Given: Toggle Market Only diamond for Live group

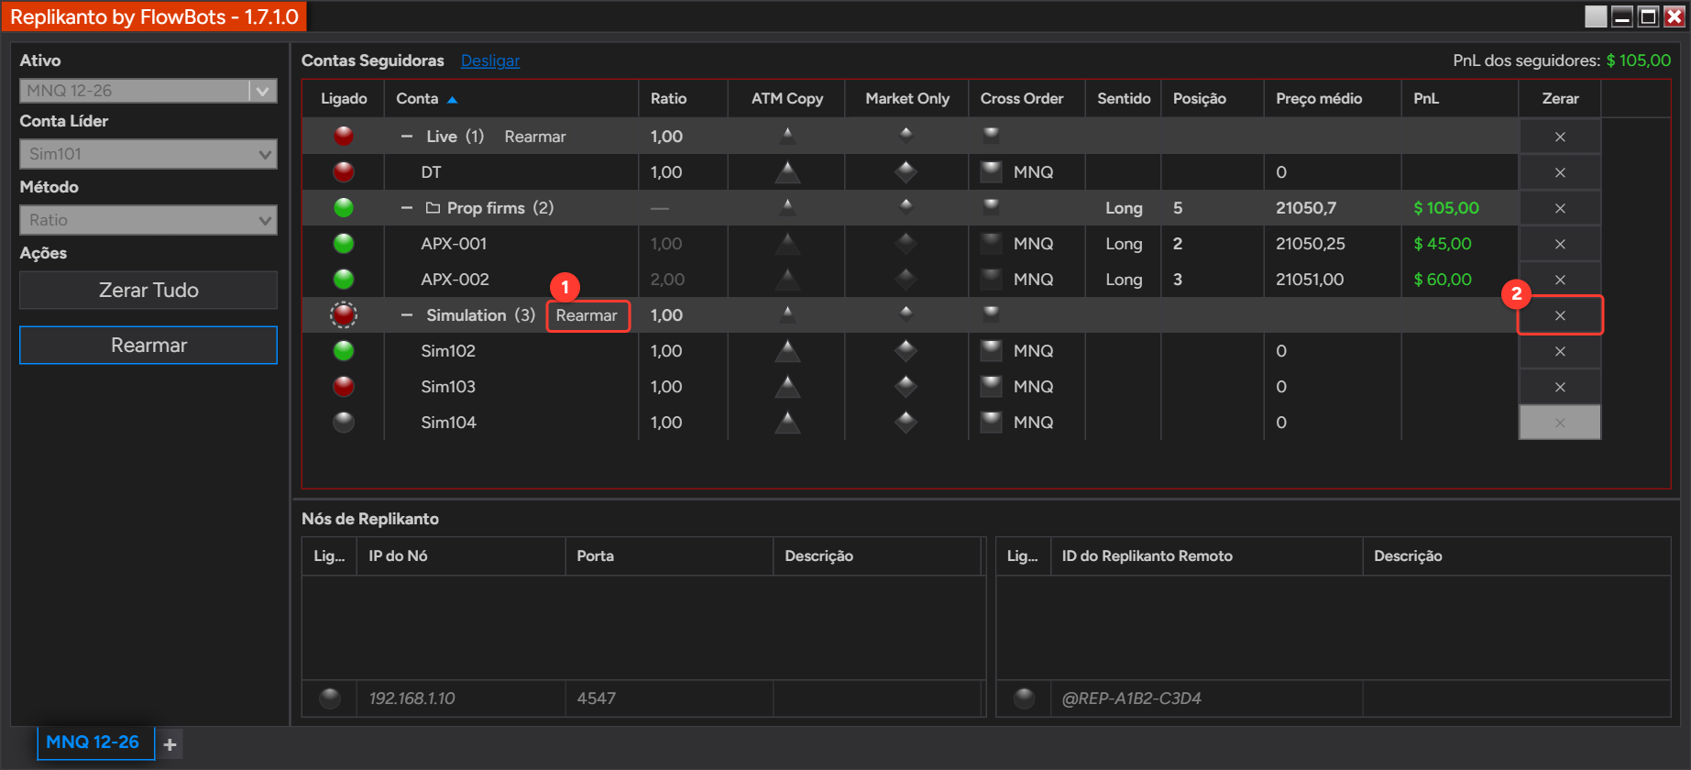Looking at the screenshot, I should (906, 135).
